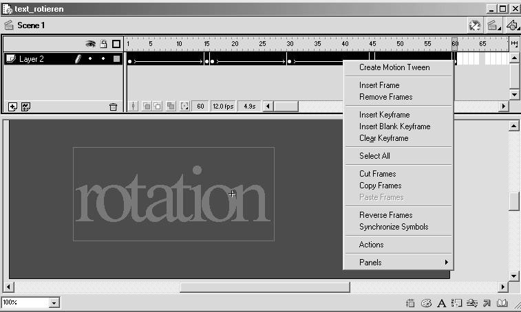Open the Edit Symbols shapes dropdown
Viewport: 521px width, 312px height.
pos(513,25)
